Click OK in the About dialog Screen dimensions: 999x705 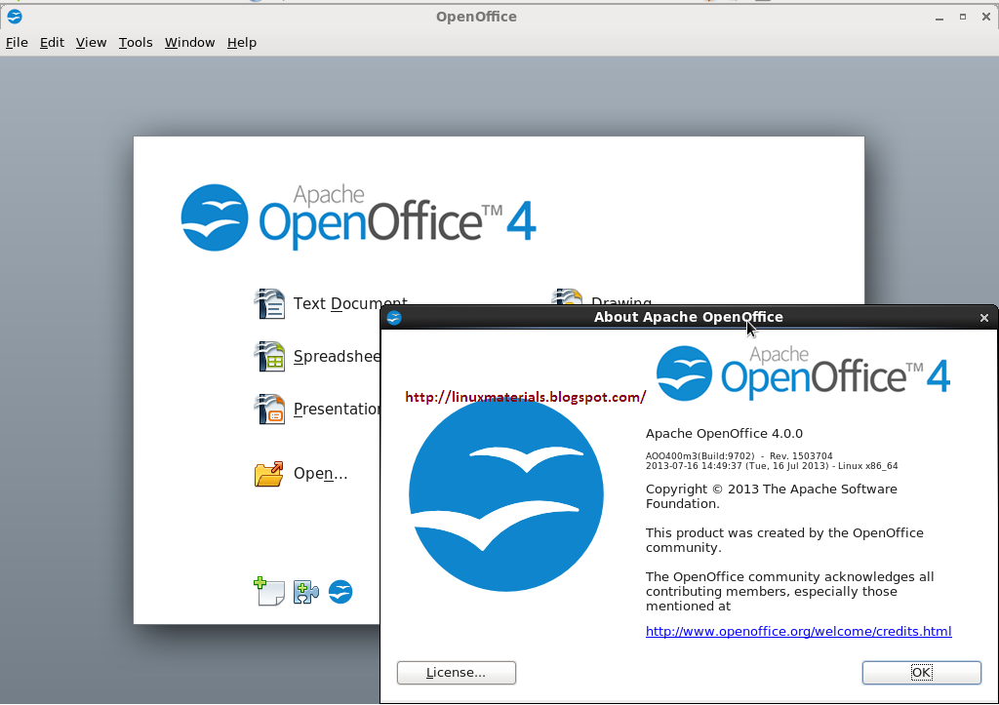coord(921,673)
